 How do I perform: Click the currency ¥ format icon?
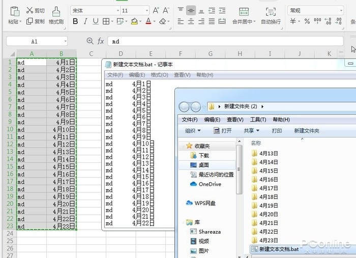coord(293,21)
